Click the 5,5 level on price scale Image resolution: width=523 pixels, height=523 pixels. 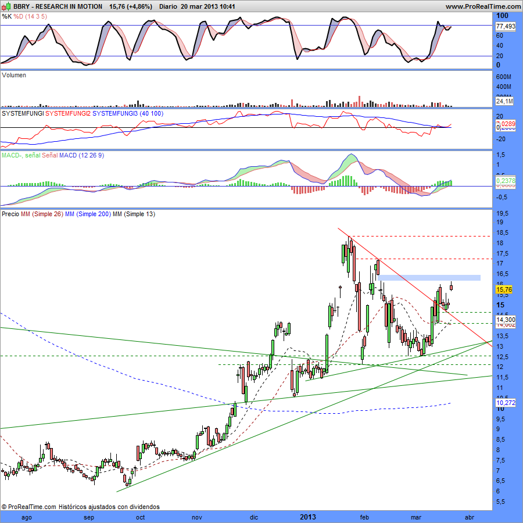click(501, 501)
